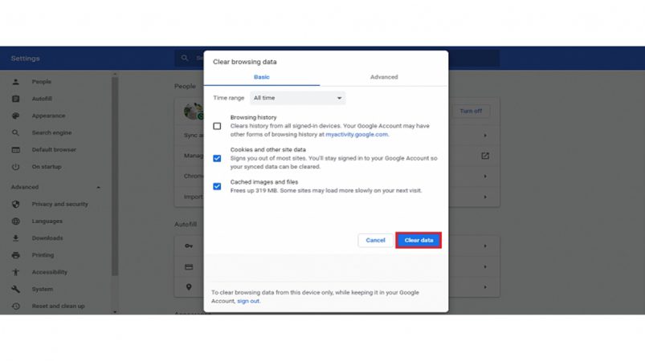645x361 pixels.
Task: Select the Appearance palette icon
Action: [15, 116]
